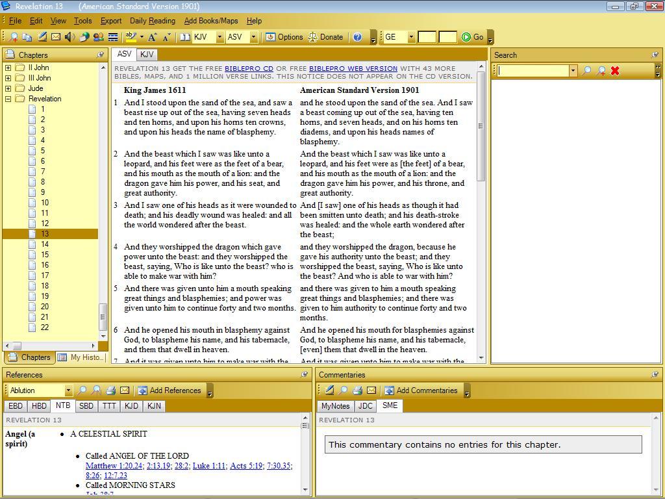This screenshot has width=665, height=499.
Task: Click the Chapters panel vertical scrollbar thumb
Action: coord(103,317)
